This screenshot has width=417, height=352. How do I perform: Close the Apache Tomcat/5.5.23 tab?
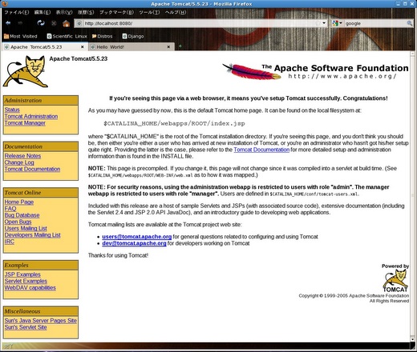(82, 47)
